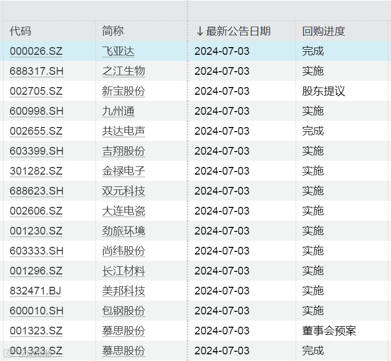Viewport: 391px width, 361px height.
Task: Select 实施 status in 包钢股份 row
Action: pyautogui.click(x=313, y=311)
